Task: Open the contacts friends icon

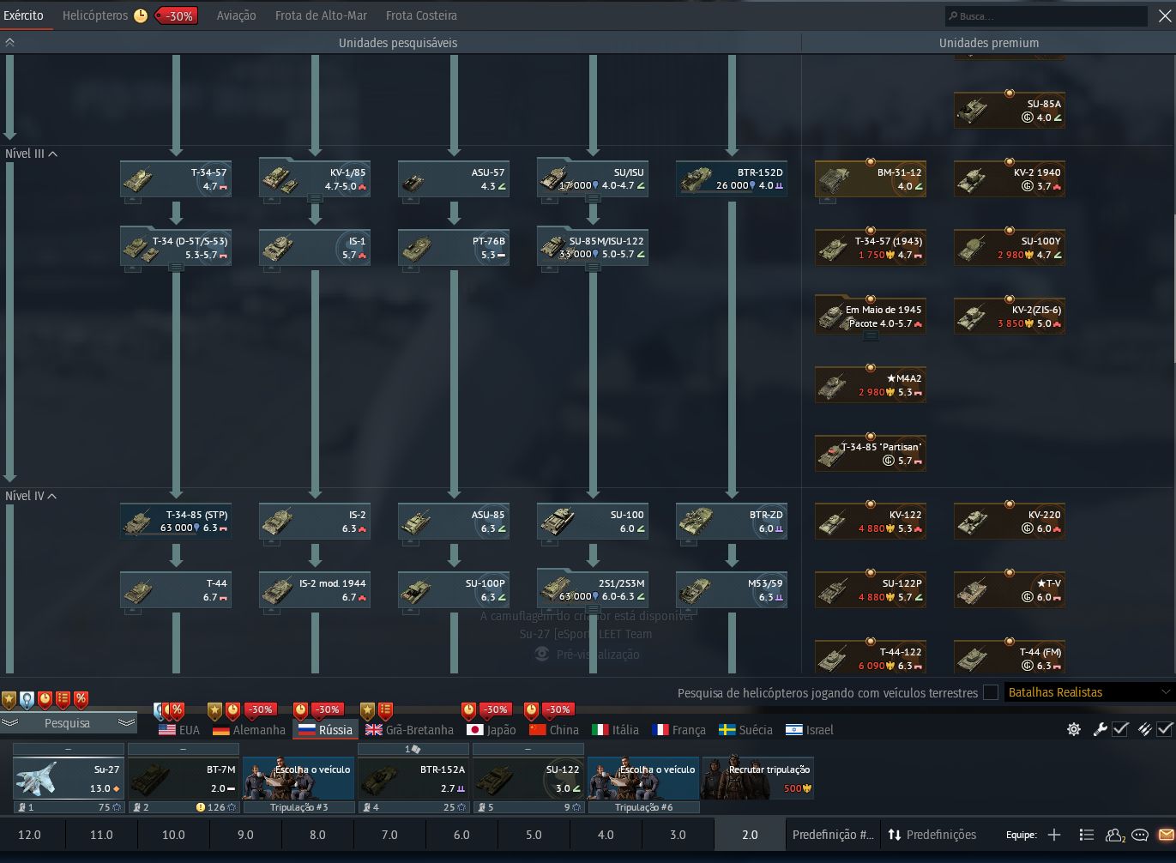Action: tap(1115, 835)
